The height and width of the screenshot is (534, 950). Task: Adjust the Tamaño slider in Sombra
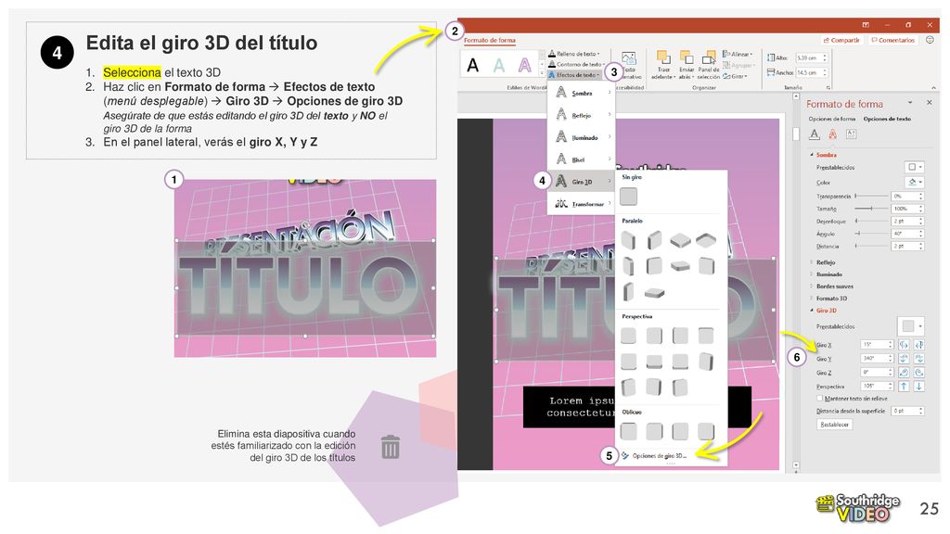(871, 209)
